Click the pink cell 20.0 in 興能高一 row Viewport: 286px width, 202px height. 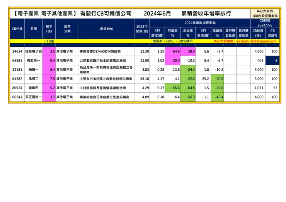point(172,61)
